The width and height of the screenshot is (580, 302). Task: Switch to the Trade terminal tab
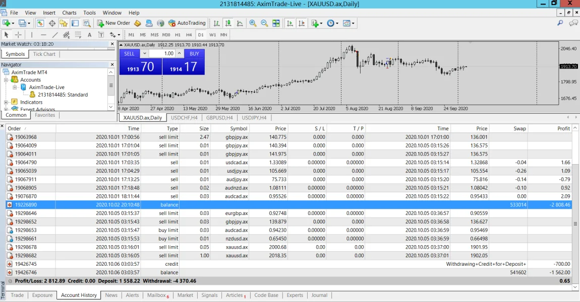[17, 295]
